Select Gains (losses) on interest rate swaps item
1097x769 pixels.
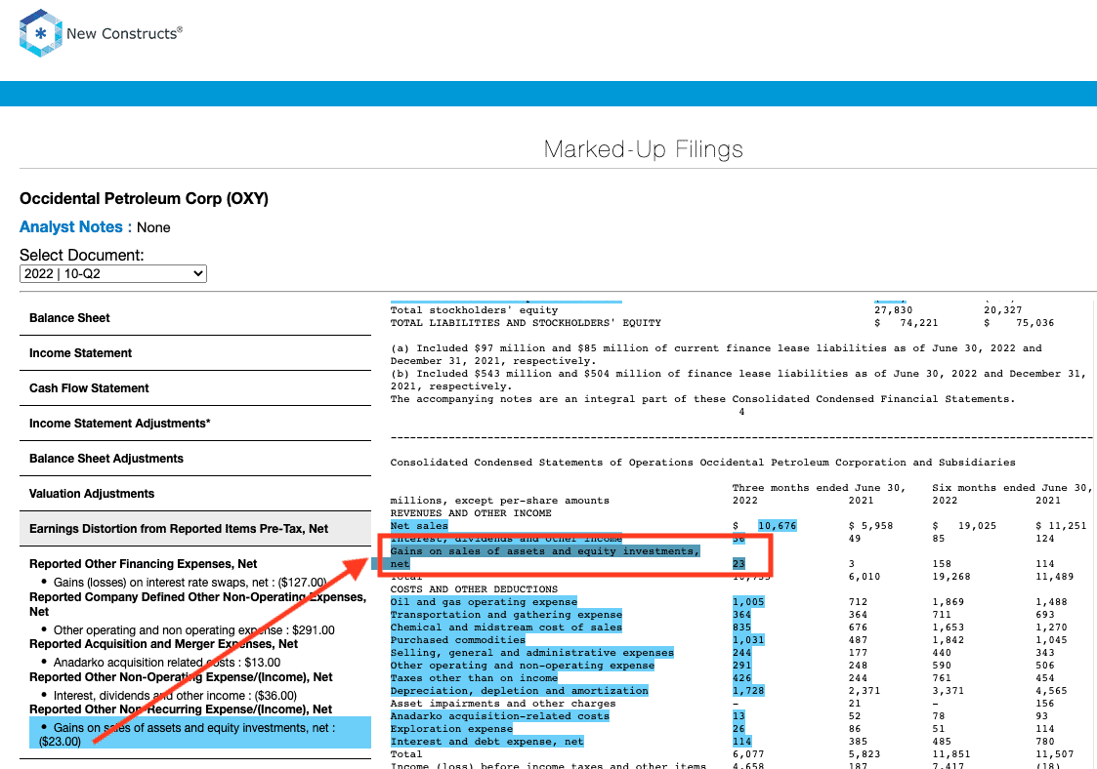[x=190, y=583]
